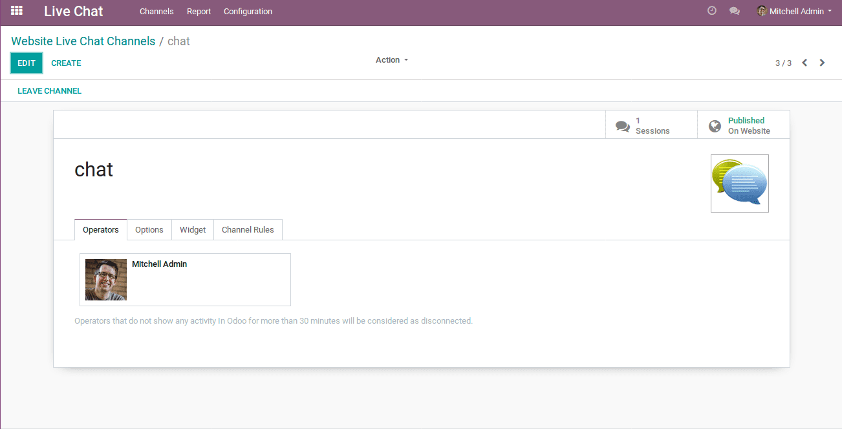The image size is (842, 429).
Task: Go to previous record arrow
Action: [804, 63]
